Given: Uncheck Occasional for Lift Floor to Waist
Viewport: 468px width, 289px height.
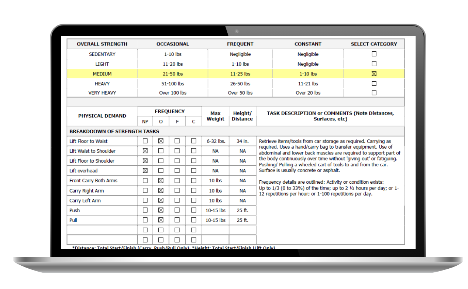Looking at the screenshot, I should point(161,141).
